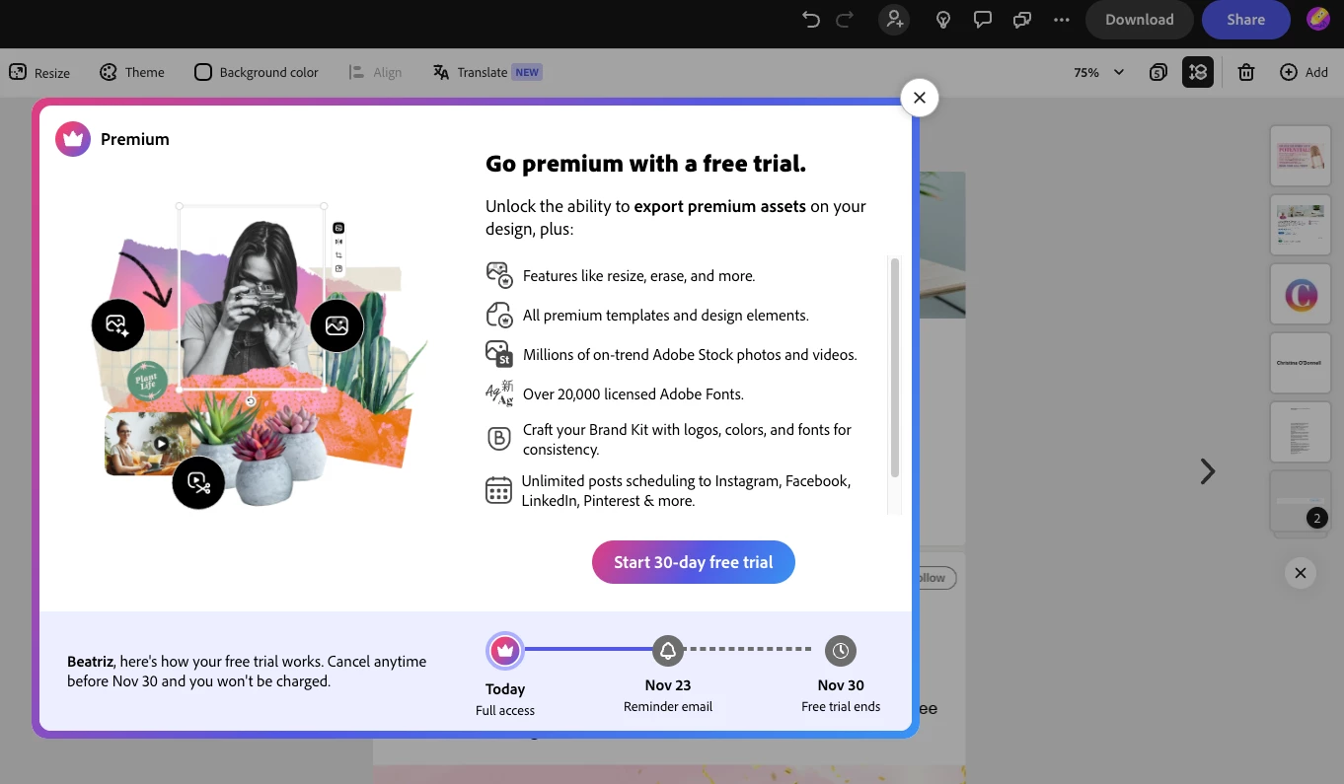1344x784 pixels.
Task: Click 'Reminder email' label
Action: coord(668,706)
